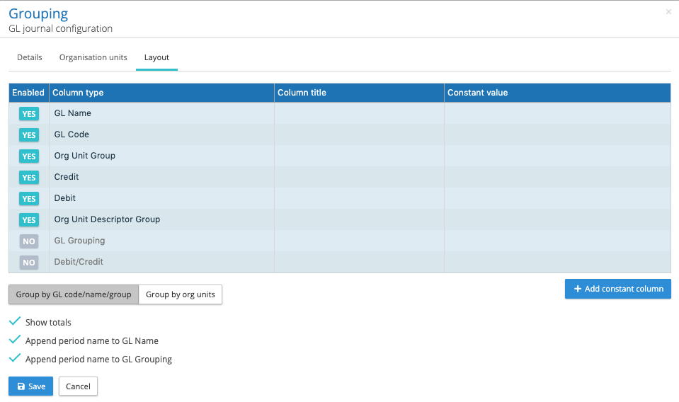Toggle the YES switch for GL Name
Image resolution: width=679 pixels, height=402 pixels.
[x=29, y=114]
